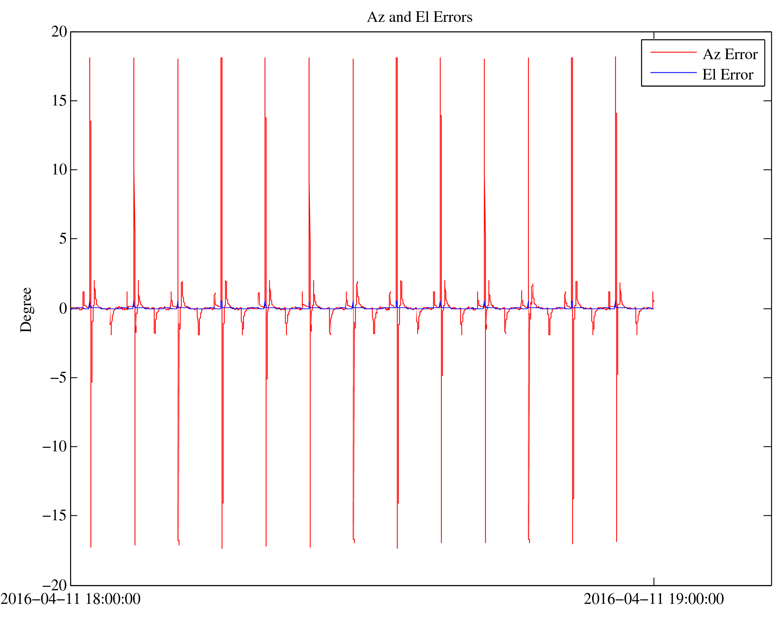Screen dimensions: 782x634
Task: Click the plot title Az and El Errors
Action: [419, 17]
